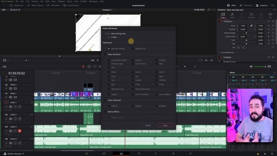Click the Zoom link chain icon

point(251,26)
